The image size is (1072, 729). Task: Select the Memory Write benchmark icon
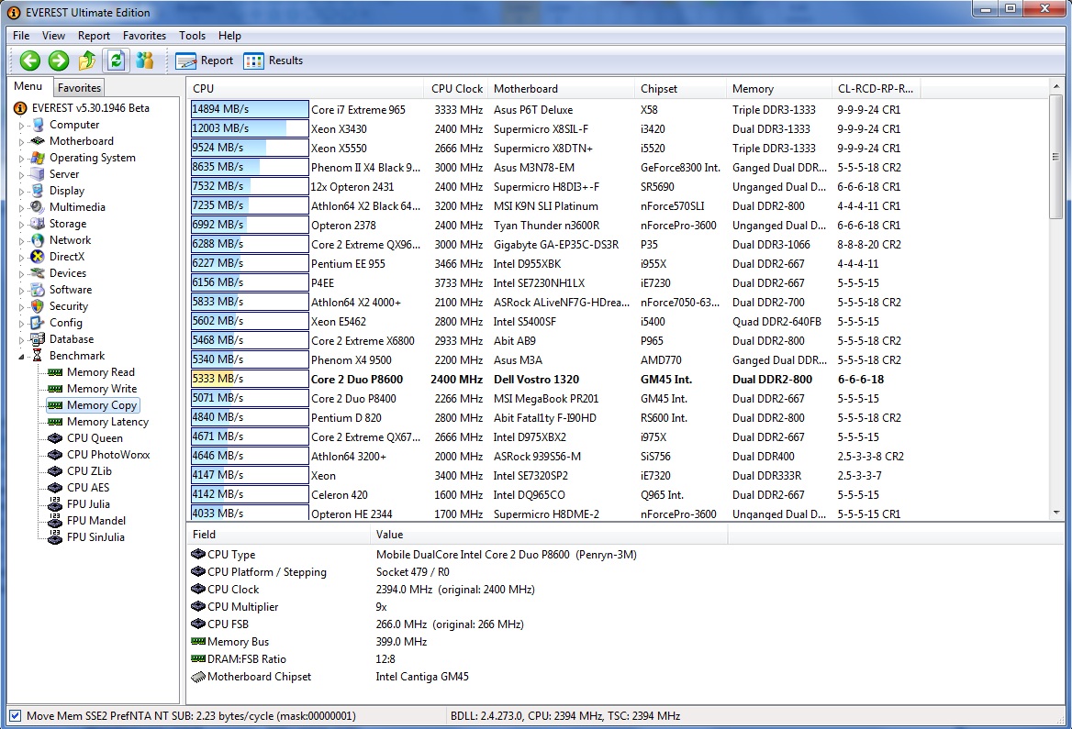point(55,389)
